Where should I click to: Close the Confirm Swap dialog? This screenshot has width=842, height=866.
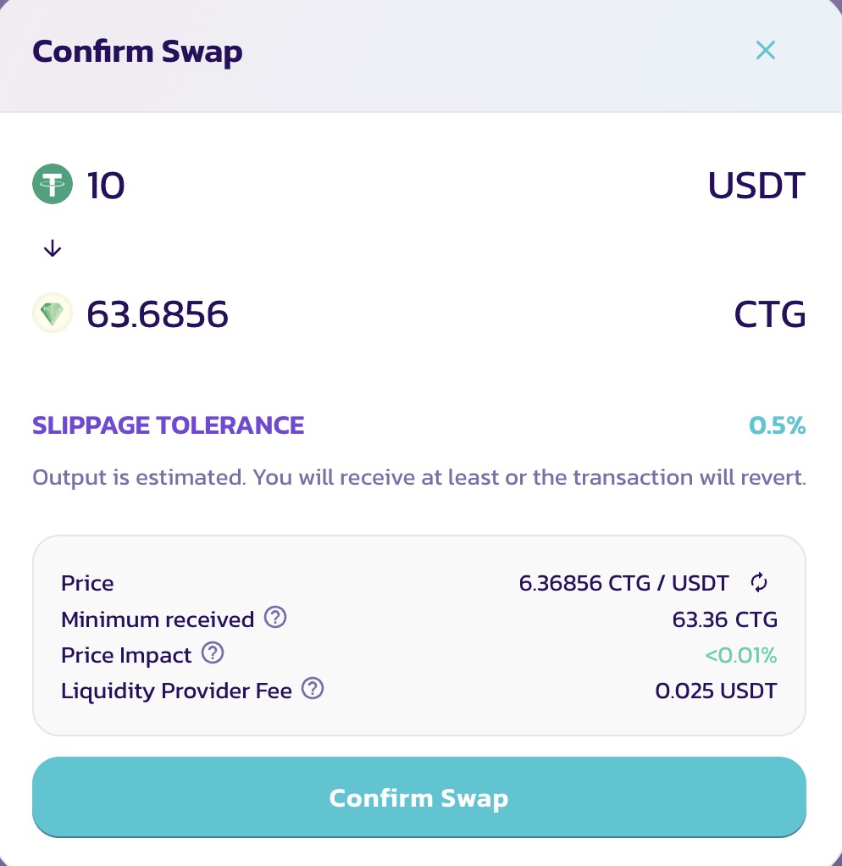765,51
